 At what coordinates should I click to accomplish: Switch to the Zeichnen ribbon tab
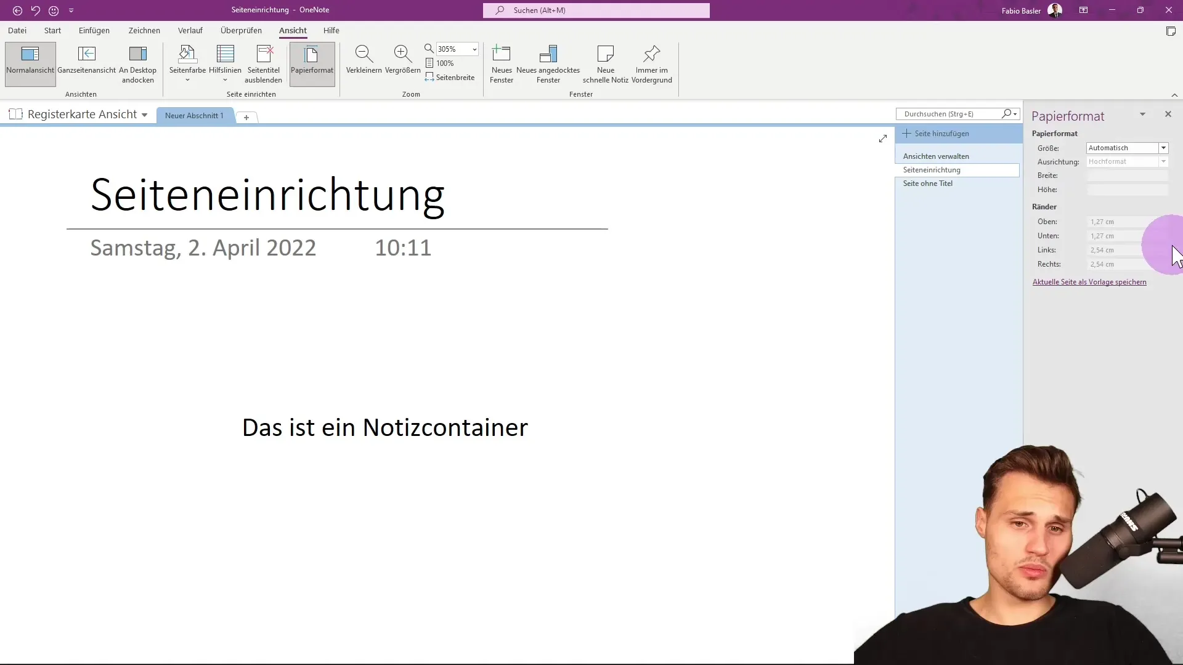tap(144, 30)
